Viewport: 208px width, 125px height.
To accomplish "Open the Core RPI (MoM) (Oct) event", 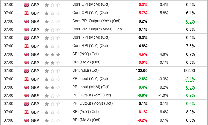I will pos(91,37).
